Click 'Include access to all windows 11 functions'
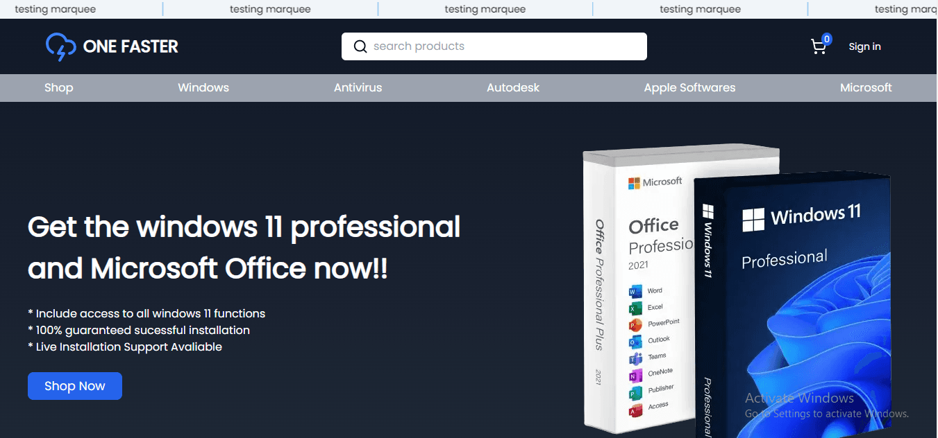This screenshot has width=938, height=438. (x=146, y=313)
